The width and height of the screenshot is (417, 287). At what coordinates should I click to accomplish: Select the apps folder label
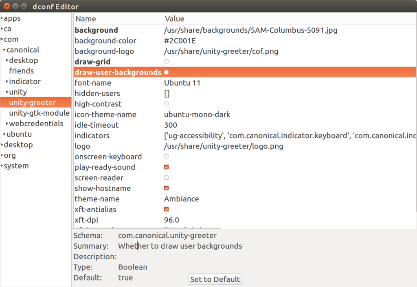12,18
